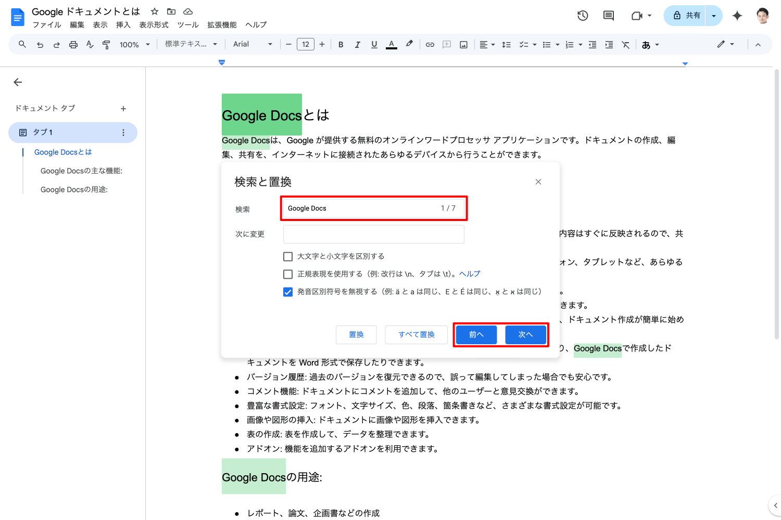
Task: Uncheck 発音区別符号を無視する checkbox
Action: [x=288, y=292]
